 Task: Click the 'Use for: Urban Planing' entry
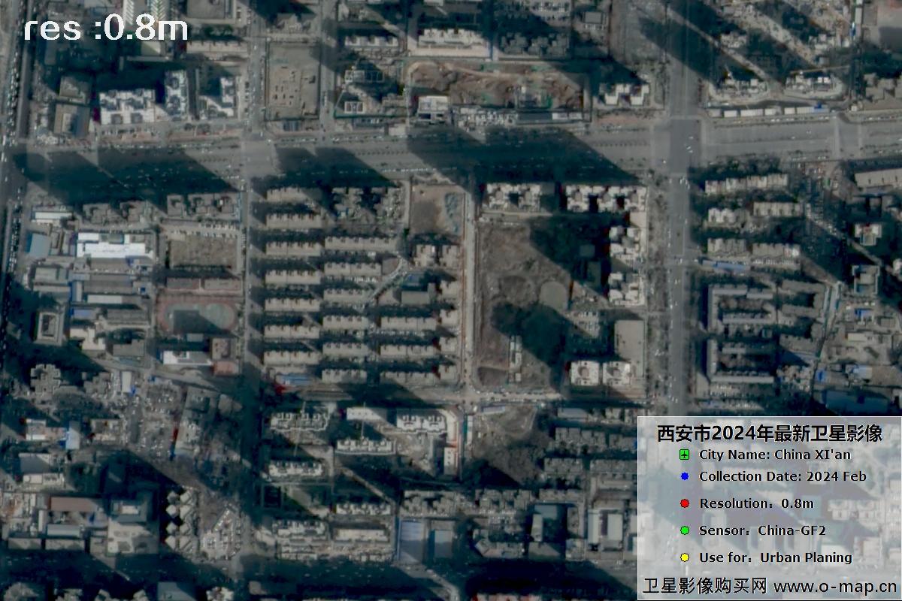775,557
